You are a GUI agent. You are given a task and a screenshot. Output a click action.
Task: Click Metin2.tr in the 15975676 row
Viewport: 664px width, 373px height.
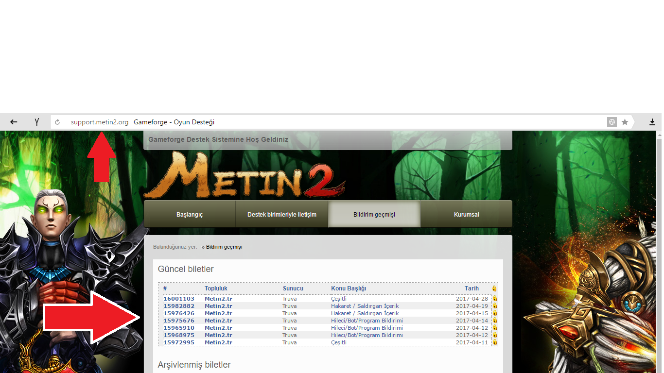pyautogui.click(x=218, y=321)
